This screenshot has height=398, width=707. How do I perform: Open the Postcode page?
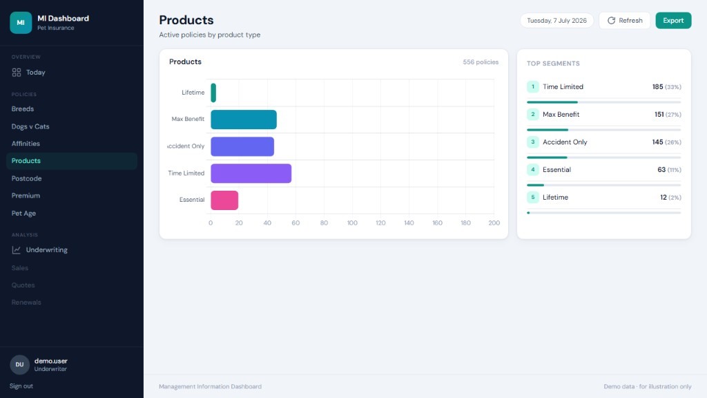(72, 178)
